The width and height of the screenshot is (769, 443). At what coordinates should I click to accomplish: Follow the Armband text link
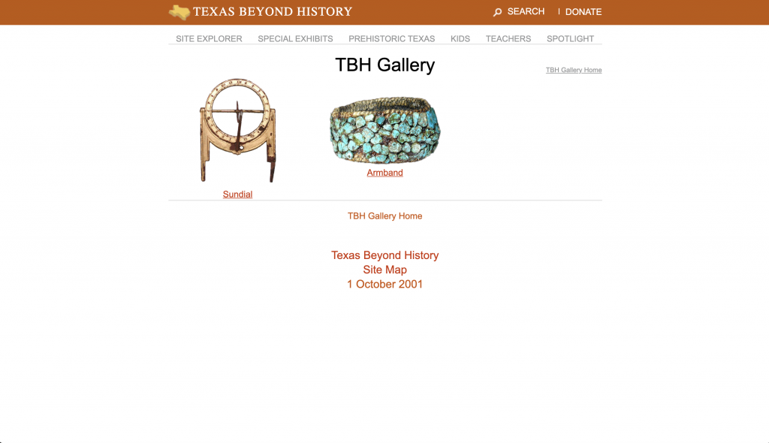click(385, 173)
